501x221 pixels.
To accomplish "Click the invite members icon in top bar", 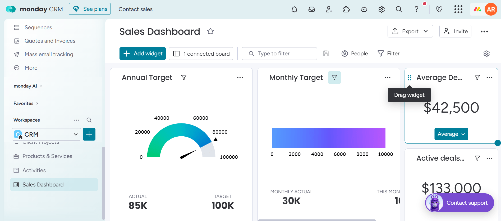I will (x=329, y=9).
